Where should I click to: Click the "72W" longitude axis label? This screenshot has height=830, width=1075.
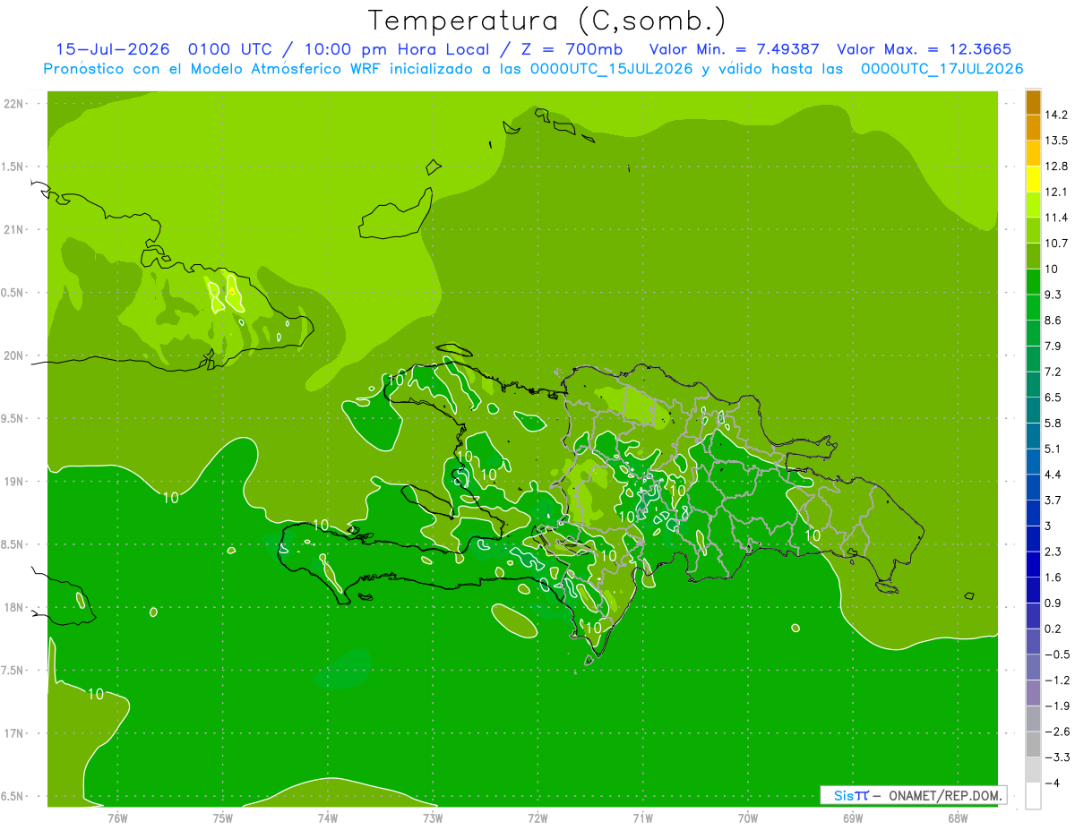[x=537, y=817]
